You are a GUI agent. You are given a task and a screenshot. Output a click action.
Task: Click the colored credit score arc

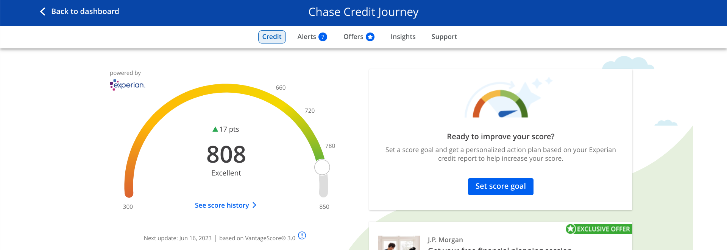[x=226, y=89]
